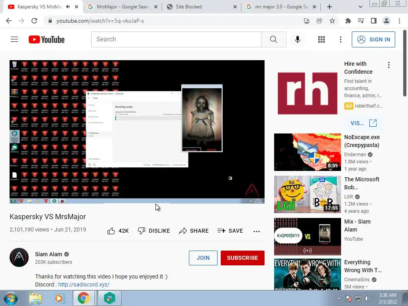Go to YouTube home logo
Screen dimensions: 408x306
click(x=47, y=39)
